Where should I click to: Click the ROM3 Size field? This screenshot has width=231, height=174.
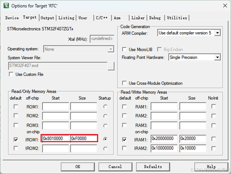tap(84, 126)
